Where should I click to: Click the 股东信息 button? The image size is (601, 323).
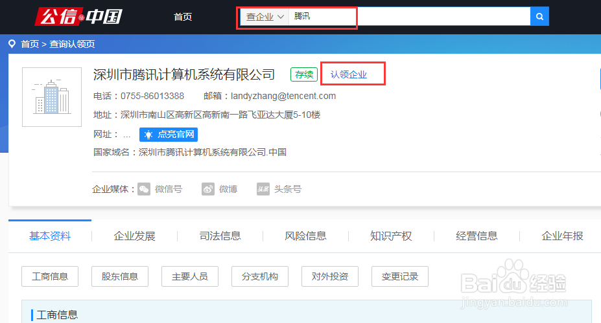point(120,276)
